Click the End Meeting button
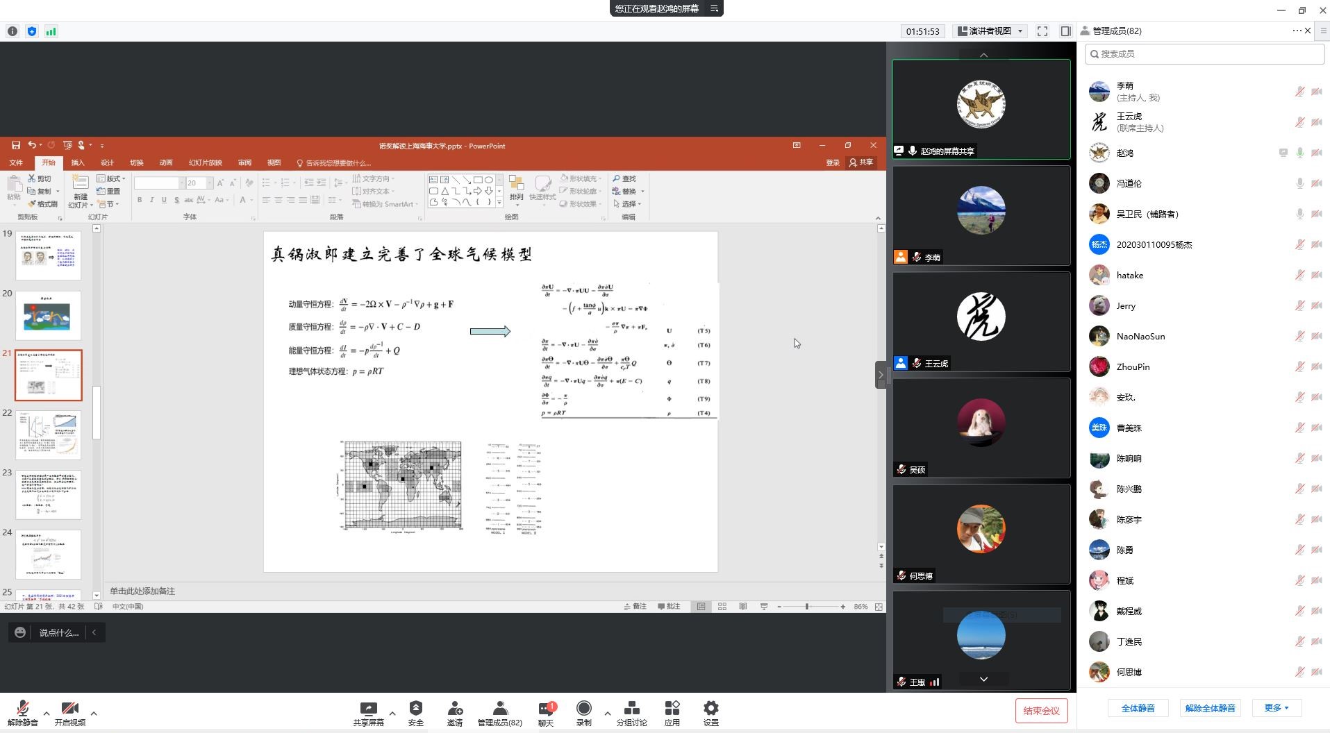Viewport: 1330px width, 733px height. [x=1041, y=711]
